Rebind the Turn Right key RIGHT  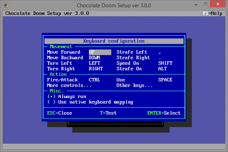pos(96,69)
